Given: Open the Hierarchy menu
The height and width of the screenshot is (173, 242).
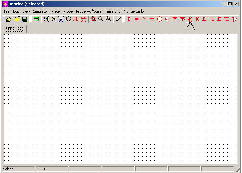Looking at the screenshot, I should (x=113, y=11).
